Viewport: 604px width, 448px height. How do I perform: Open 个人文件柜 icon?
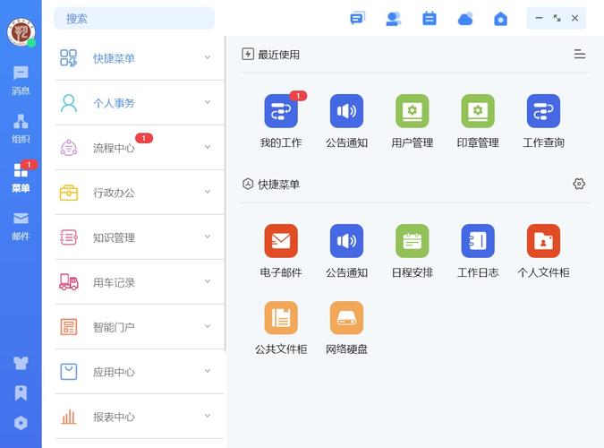pyautogui.click(x=543, y=242)
